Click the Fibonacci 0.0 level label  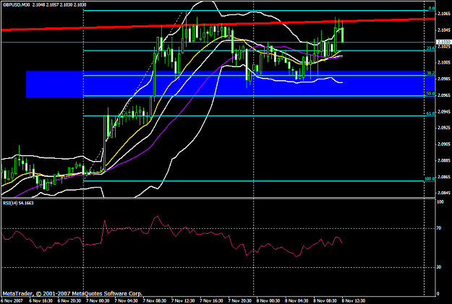(x=431, y=9)
